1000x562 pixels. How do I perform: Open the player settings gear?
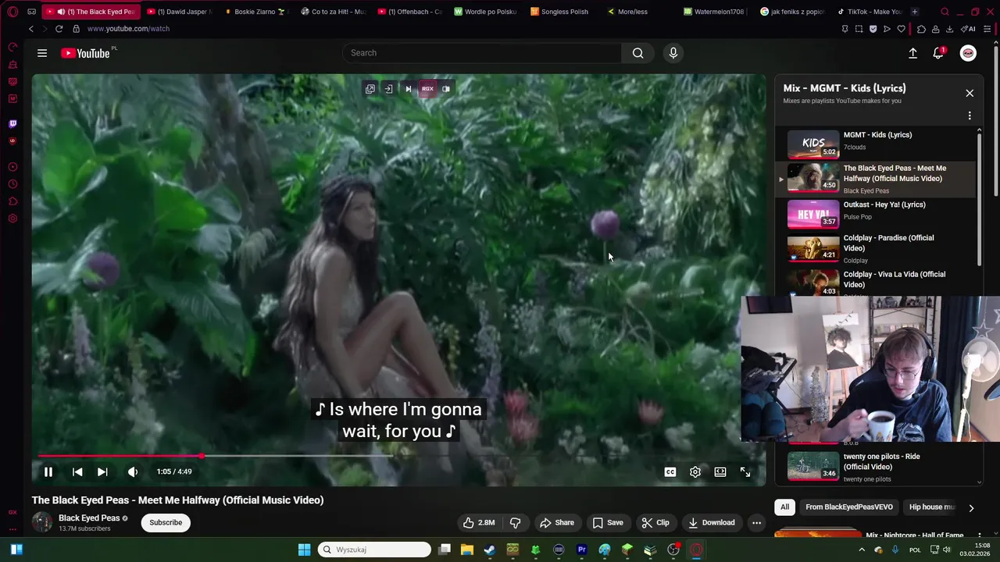[x=695, y=471]
